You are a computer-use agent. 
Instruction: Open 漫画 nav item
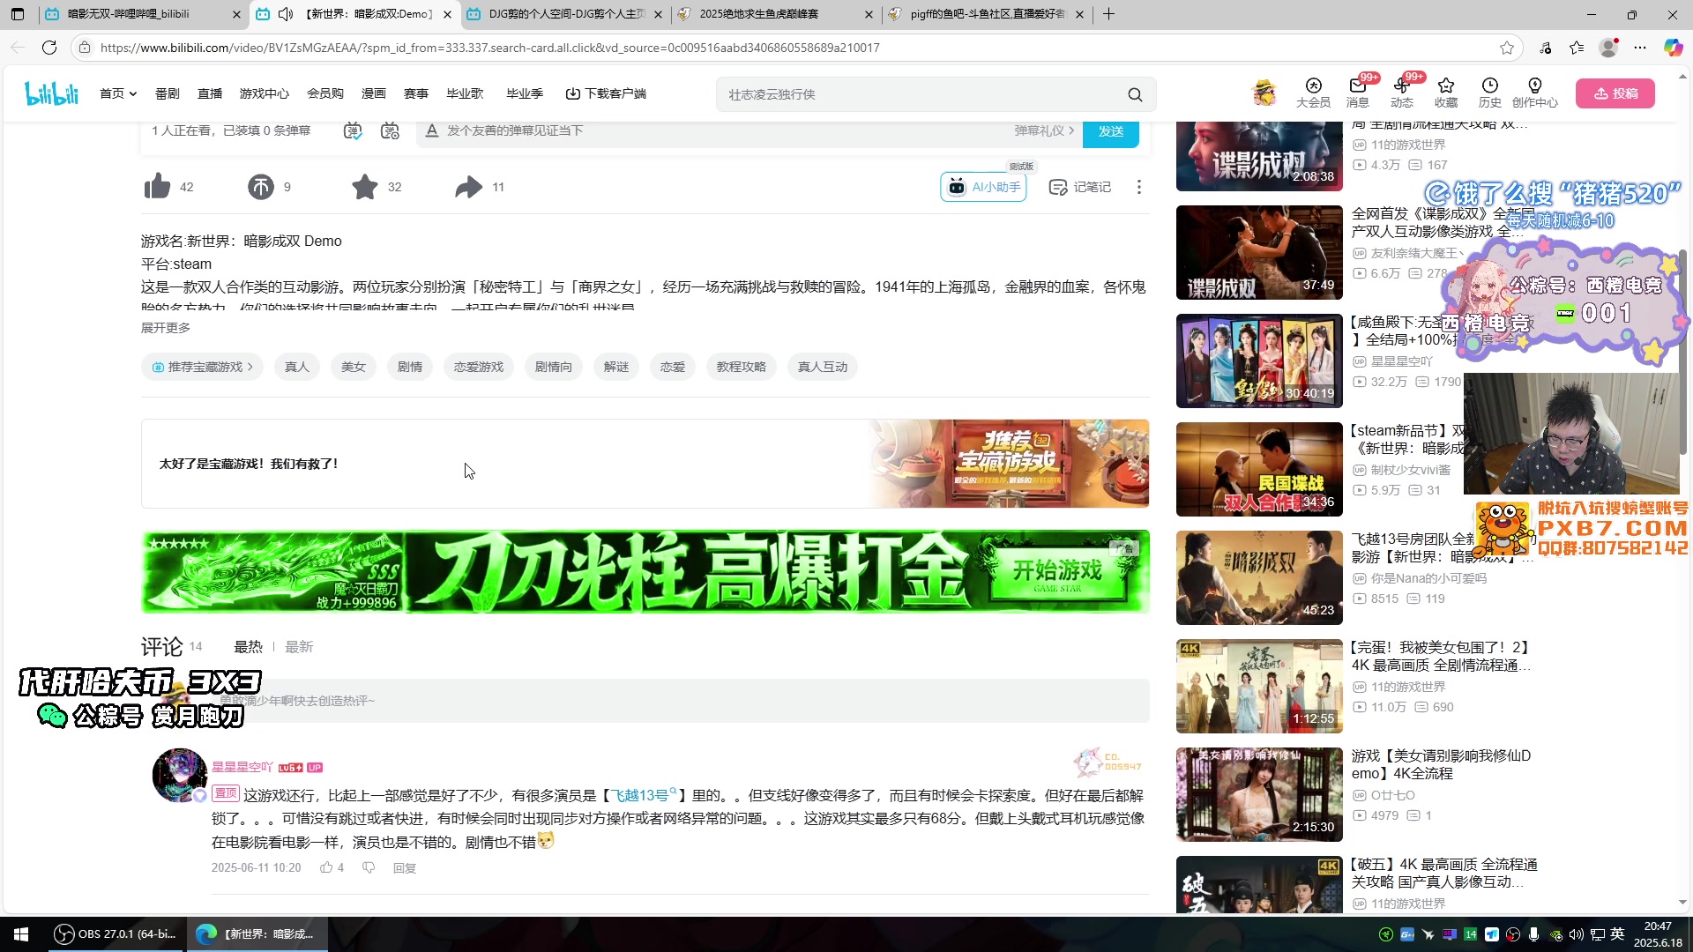coord(374,93)
